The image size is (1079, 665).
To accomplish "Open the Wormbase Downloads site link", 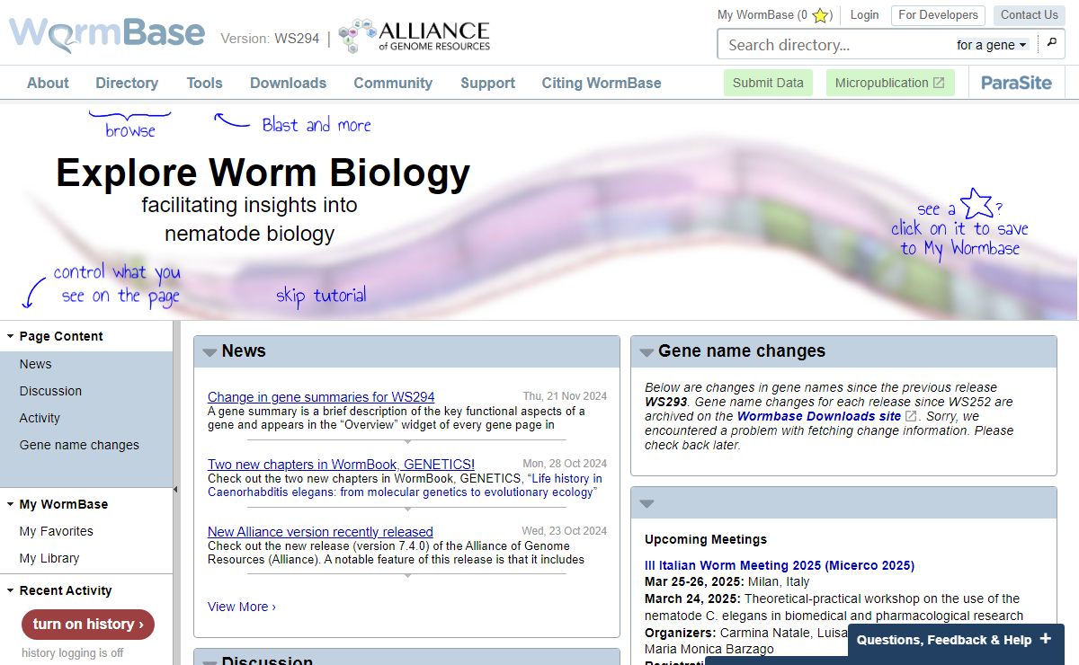I will click(x=819, y=416).
